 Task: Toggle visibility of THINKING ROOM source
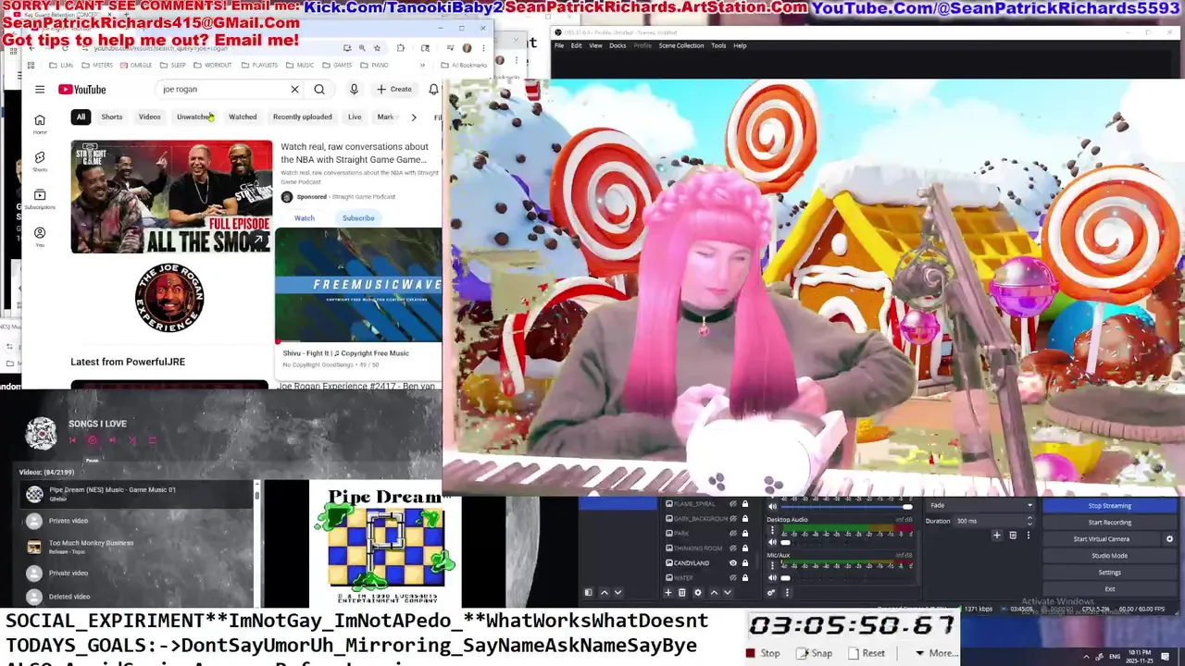coord(733,548)
